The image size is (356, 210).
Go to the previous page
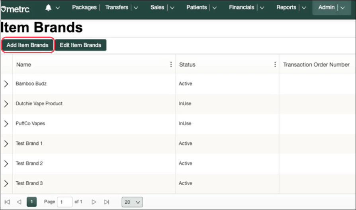(19, 202)
